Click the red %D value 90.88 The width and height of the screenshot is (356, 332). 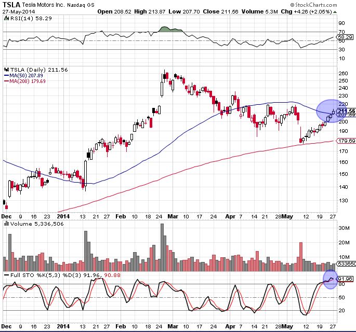pos(112,275)
